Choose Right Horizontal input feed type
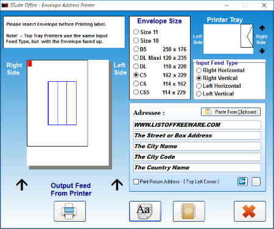The width and height of the screenshot is (274, 229). click(220, 70)
